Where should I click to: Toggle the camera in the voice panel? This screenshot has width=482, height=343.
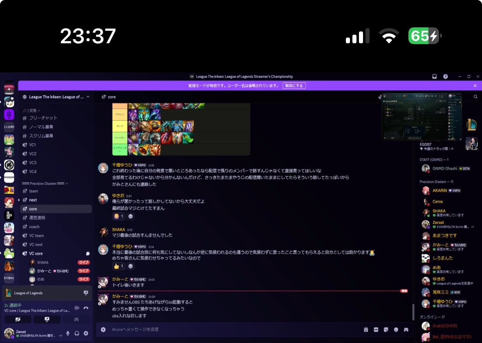[18, 319]
